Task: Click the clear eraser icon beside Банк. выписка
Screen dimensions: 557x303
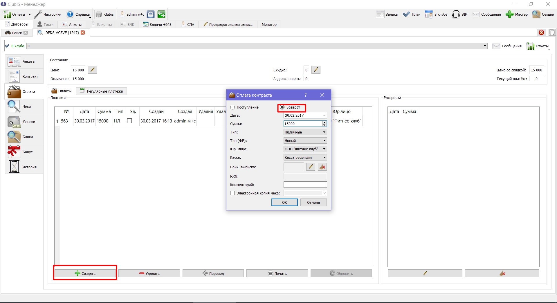Action: pyautogui.click(x=322, y=167)
